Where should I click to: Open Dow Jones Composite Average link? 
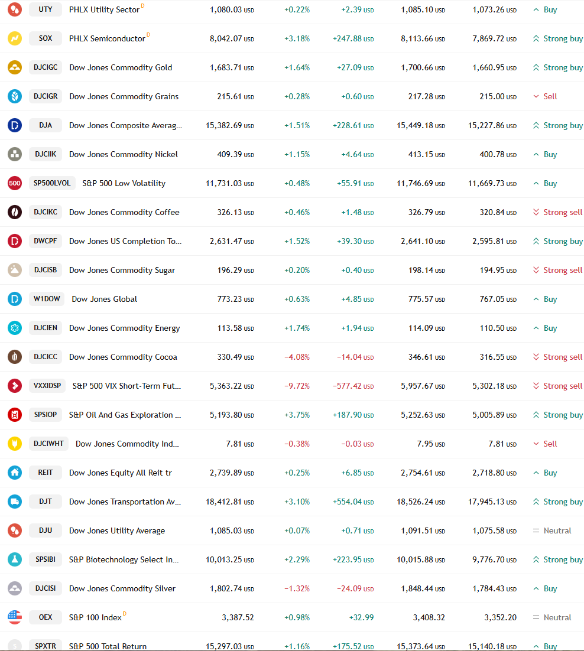pyautogui.click(x=125, y=125)
